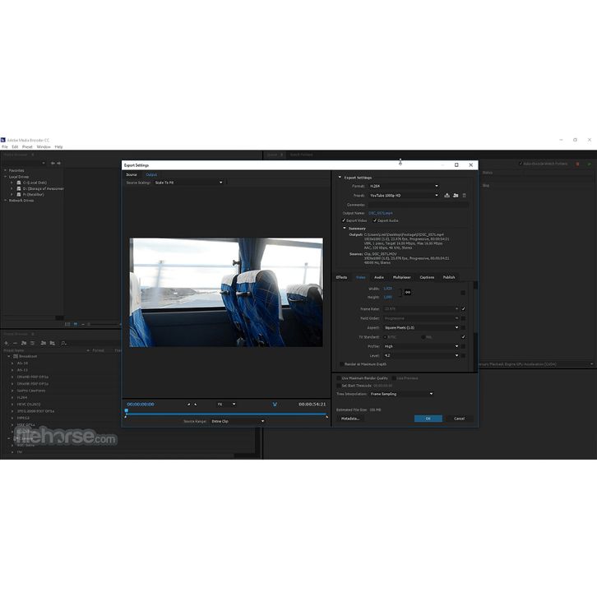Enable Use Maximum Render Quality

[x=339, y=377]
